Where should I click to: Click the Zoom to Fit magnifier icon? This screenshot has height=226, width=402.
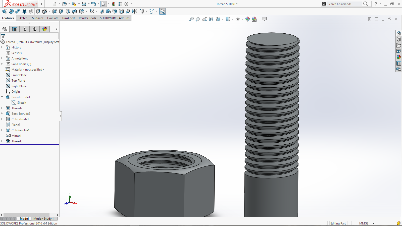point(191,19)
